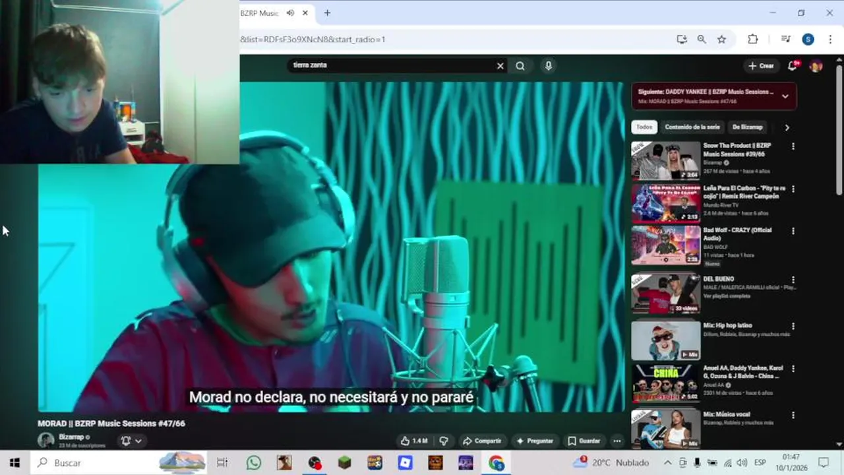
Task: Switch the ESP keyboard language indicator
Action: 760,463
